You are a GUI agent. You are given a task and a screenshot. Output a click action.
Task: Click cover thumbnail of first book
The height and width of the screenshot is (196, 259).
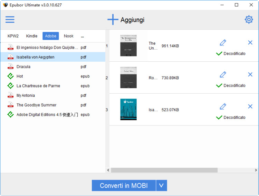click(128, 45)
